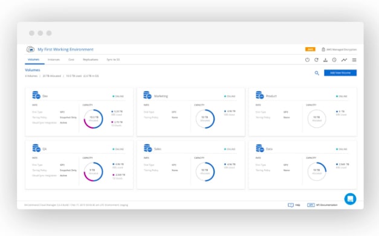Click the QA volume capacity donut chart
Viewport: 379px width, 236px height.
tap(93, 171)
